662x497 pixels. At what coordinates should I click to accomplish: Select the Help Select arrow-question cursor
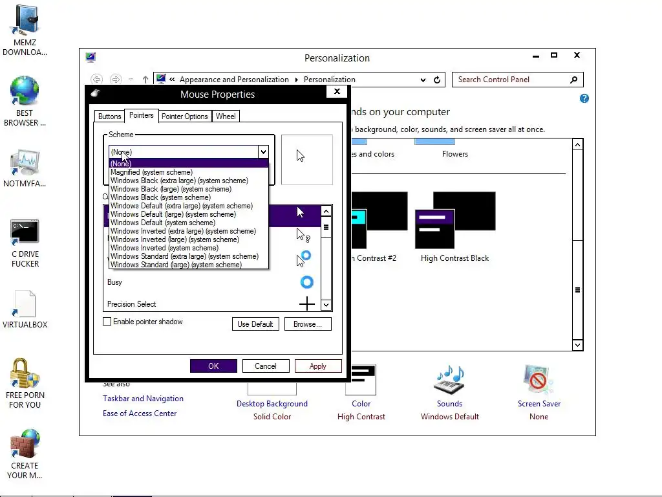(303, 236)
